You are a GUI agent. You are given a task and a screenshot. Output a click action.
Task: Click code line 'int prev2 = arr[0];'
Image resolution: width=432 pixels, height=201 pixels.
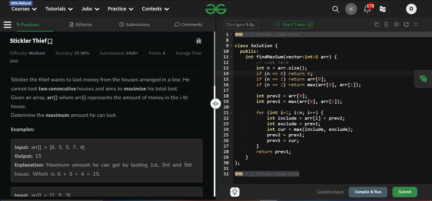coord(282,96)
